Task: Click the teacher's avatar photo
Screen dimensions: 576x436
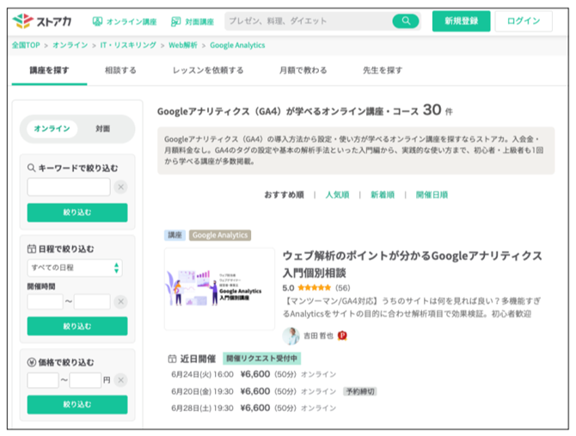Action: (291, 335)
